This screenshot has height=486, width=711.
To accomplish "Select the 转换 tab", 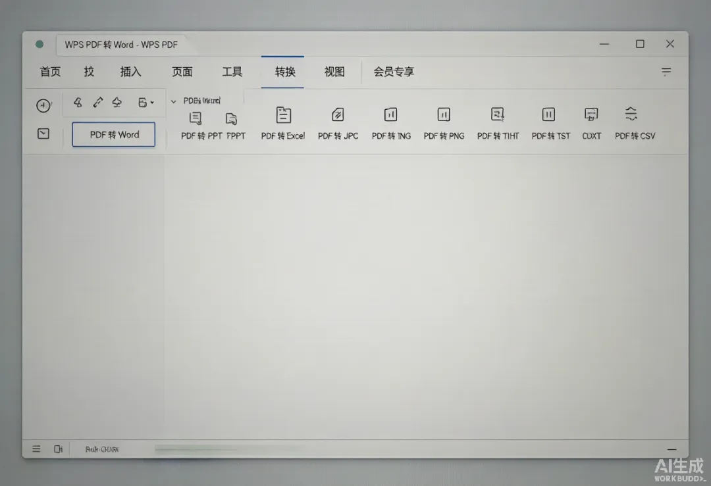I will coord(285,72).
